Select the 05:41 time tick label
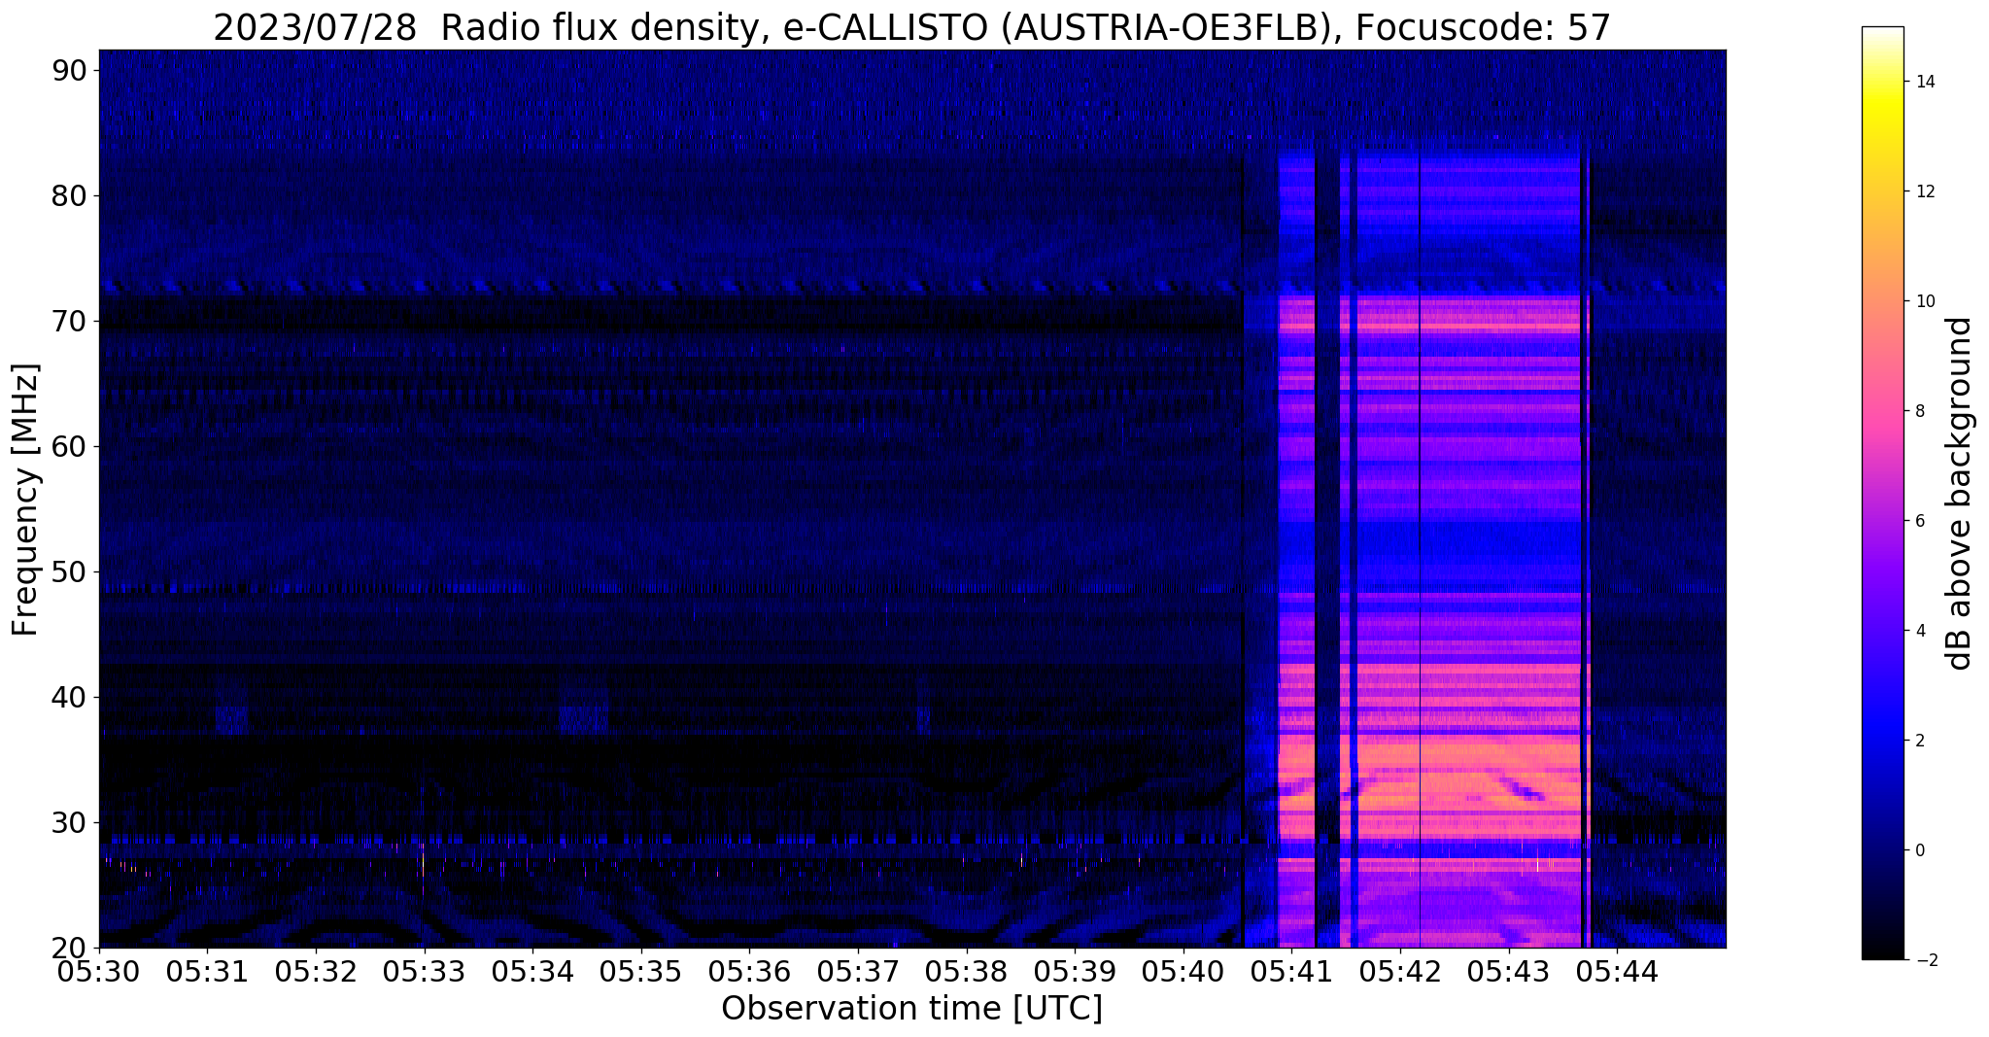 pos(1291,972)
